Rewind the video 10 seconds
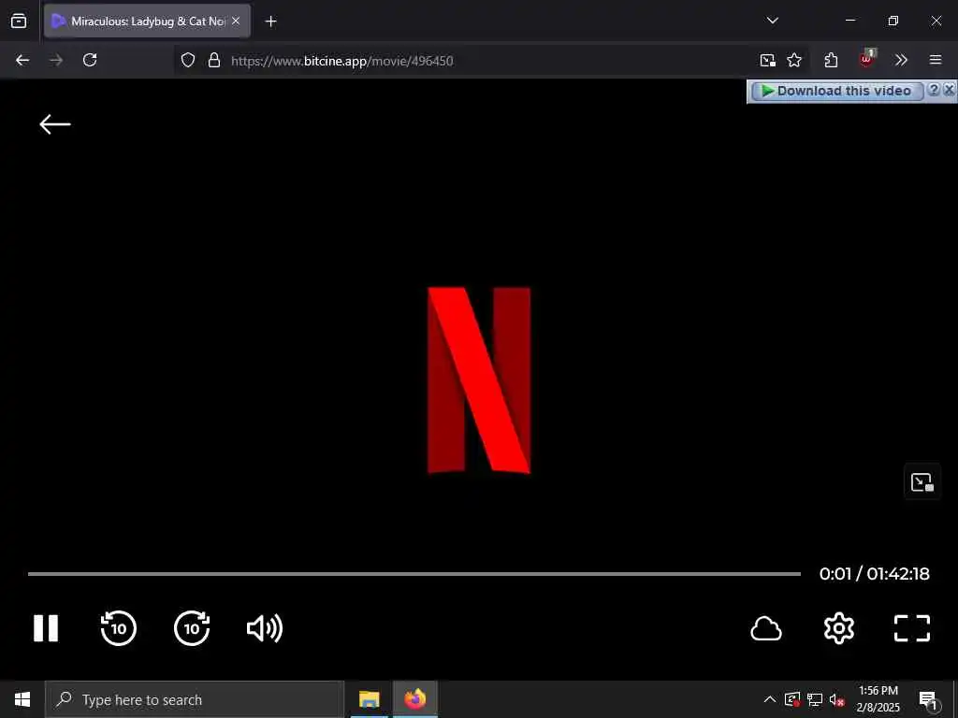958x718 pixels. [119, 627]
